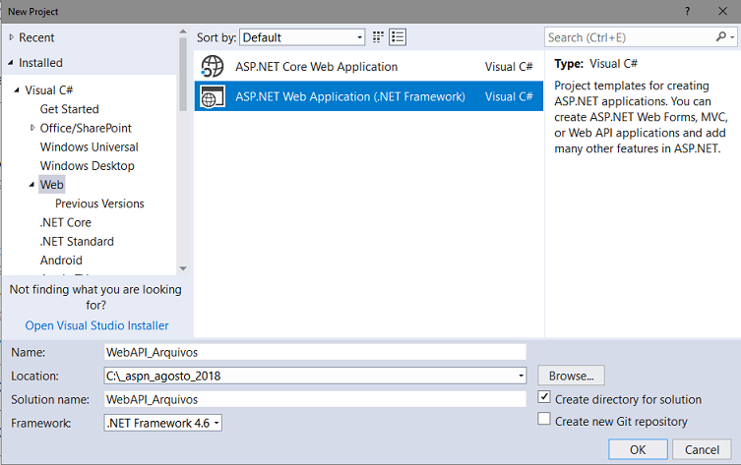Select ASP.NET Web Application (.NET Framework) template
Screen dimensions: 741x465
[x=369, y=96]
